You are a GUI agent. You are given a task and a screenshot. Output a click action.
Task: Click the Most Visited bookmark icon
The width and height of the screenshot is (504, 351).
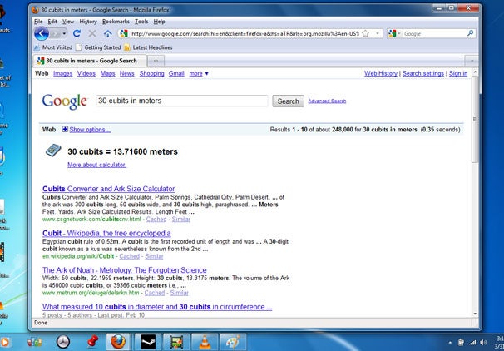click(37, 47)
